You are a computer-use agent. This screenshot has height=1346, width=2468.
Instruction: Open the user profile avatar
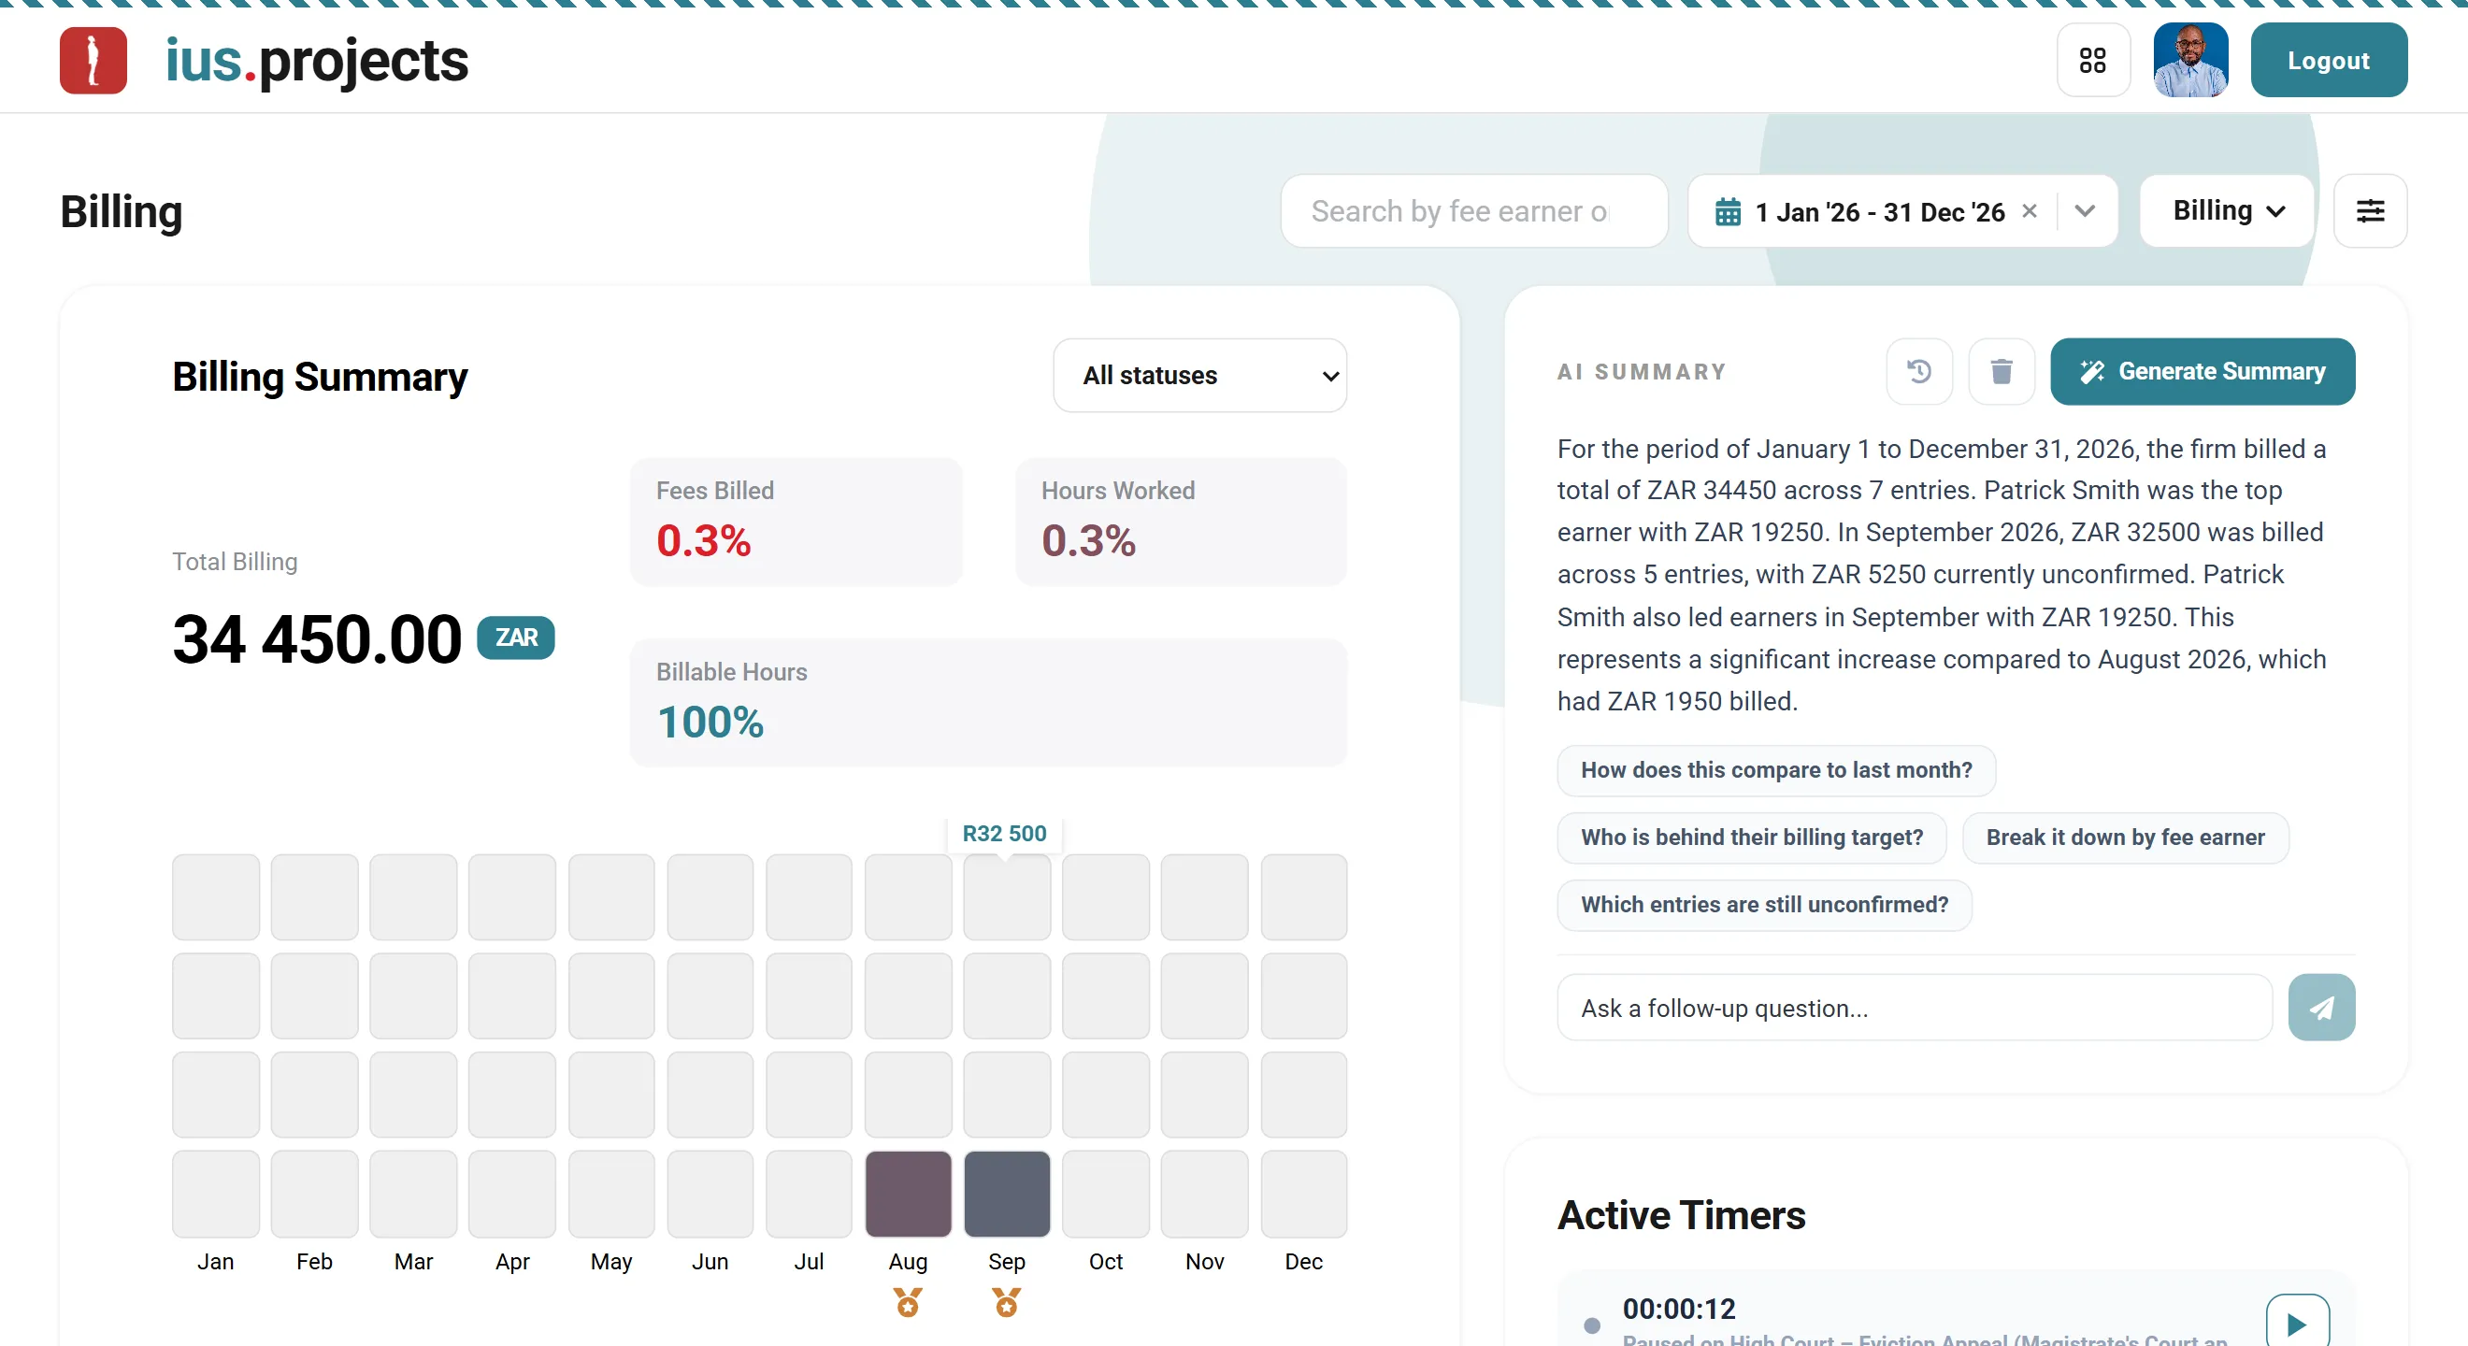[2190, 61]
